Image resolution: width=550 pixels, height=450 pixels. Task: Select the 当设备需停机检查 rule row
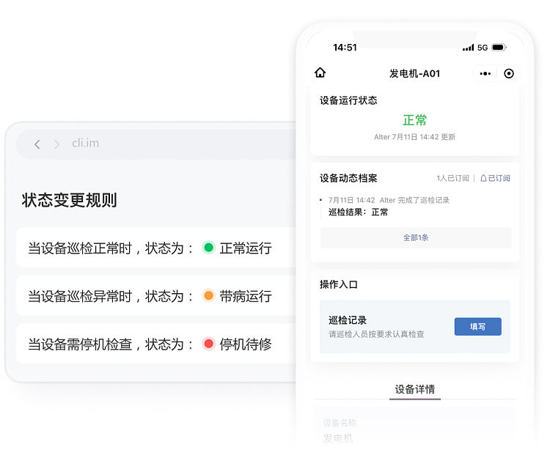pos(154,344)
